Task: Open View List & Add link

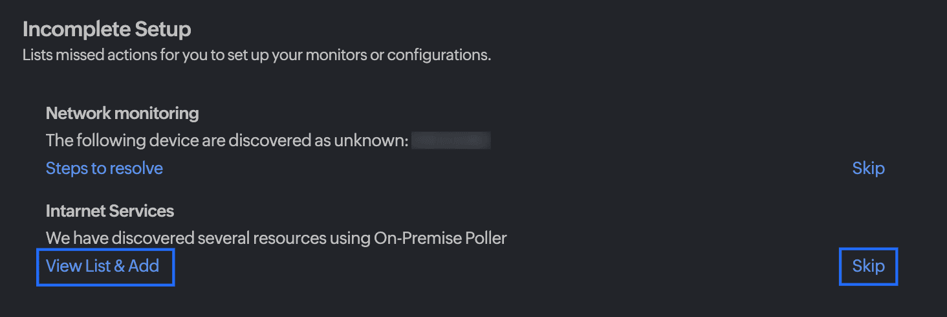Action: point(103,266)
